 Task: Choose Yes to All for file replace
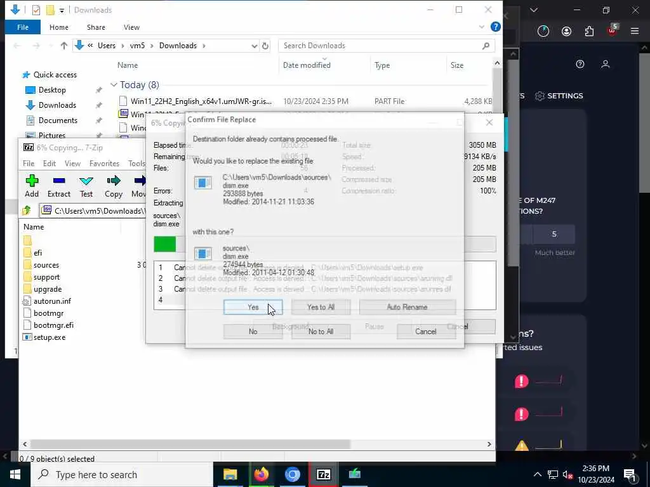321,308
